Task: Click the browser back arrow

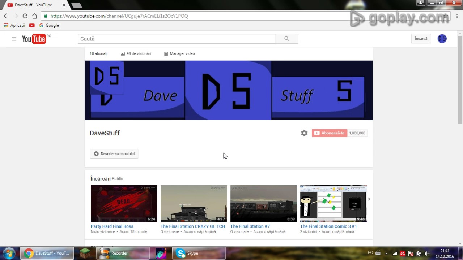Action: (6, 16)
